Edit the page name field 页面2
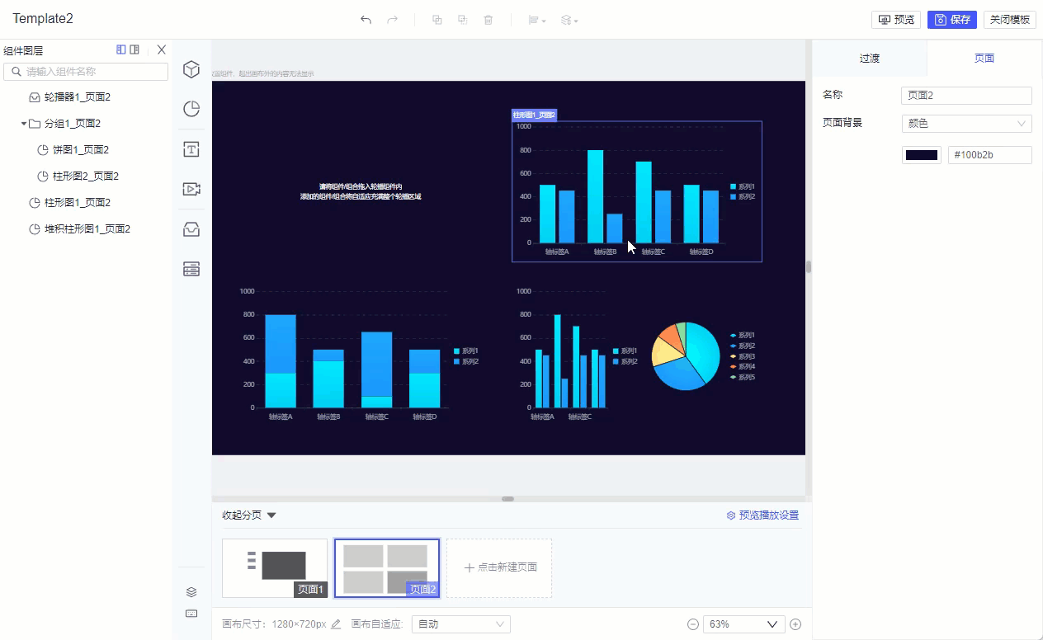 [x=966, y=96]
